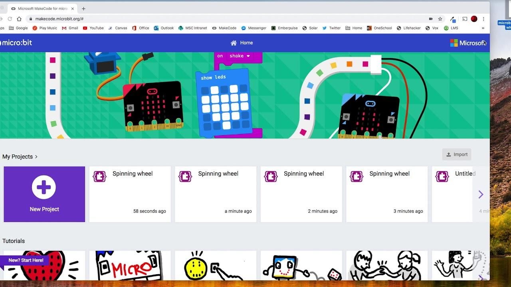Click the New? Start Here! ribbon

(x=25, y=260)
